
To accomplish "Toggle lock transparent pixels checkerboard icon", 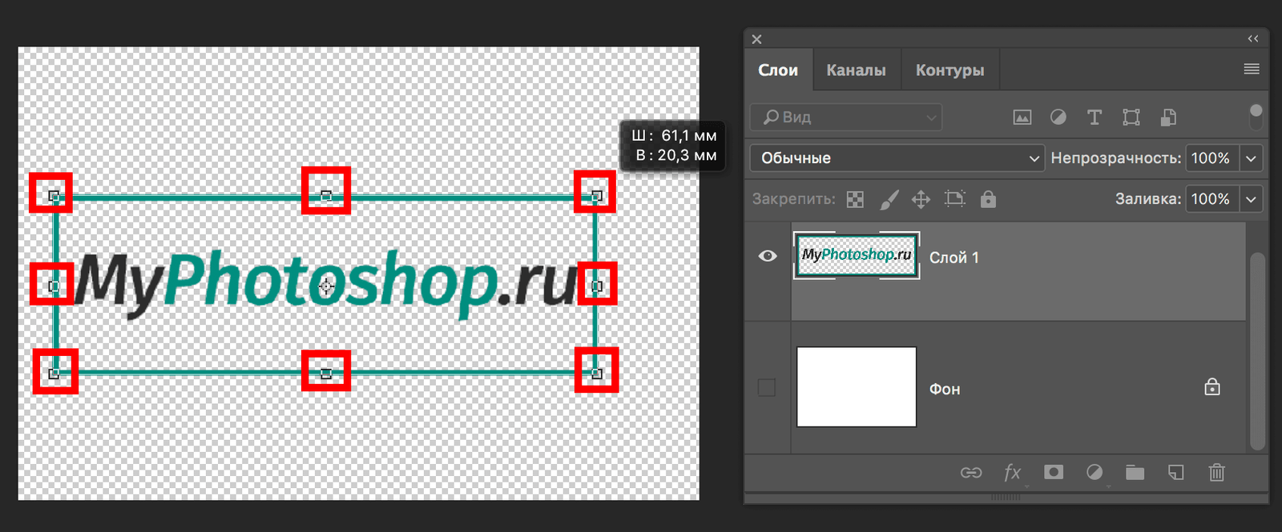I will [856, 199].
